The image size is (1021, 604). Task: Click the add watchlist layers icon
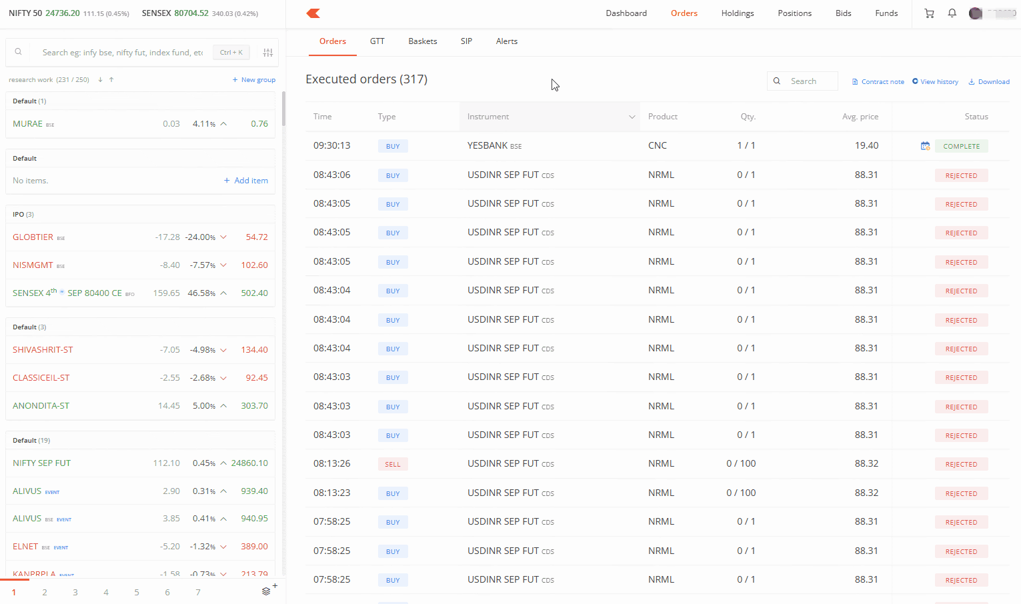[267, 591]
